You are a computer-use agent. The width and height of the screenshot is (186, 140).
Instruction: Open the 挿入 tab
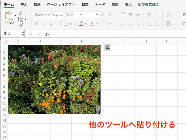tap(24, 5)
